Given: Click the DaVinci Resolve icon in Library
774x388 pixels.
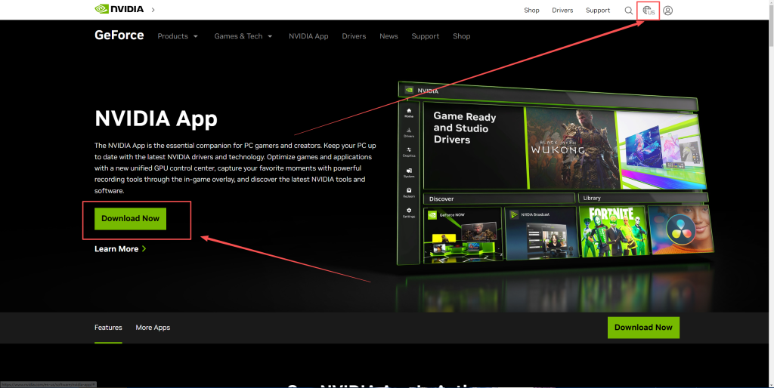Looking at the screenshot, I should (x=680, y=231).
